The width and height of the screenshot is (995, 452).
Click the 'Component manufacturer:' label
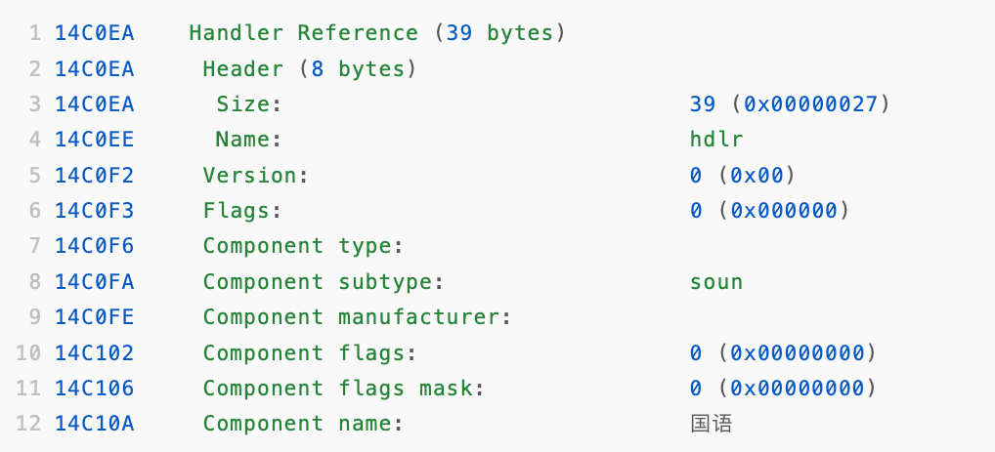pyautogui.click(x=358, y=317)
